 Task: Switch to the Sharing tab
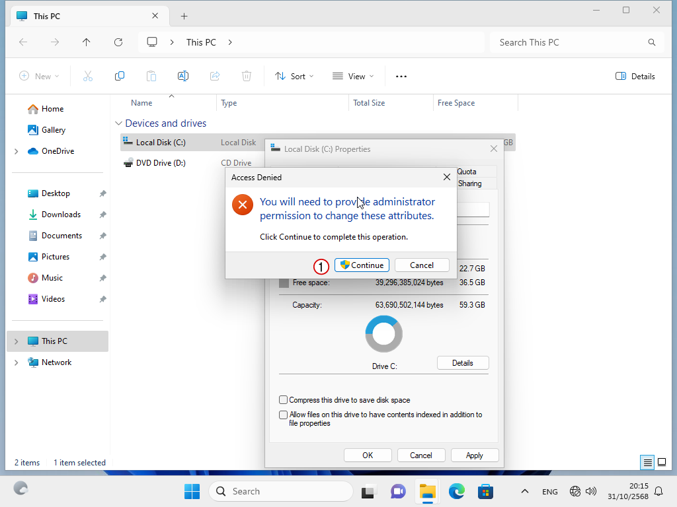469,184
